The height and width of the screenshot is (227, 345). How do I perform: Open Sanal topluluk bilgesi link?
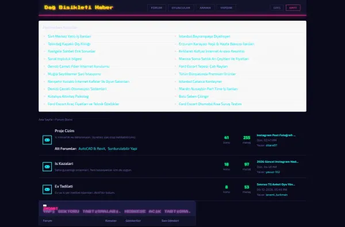point(64,59)
